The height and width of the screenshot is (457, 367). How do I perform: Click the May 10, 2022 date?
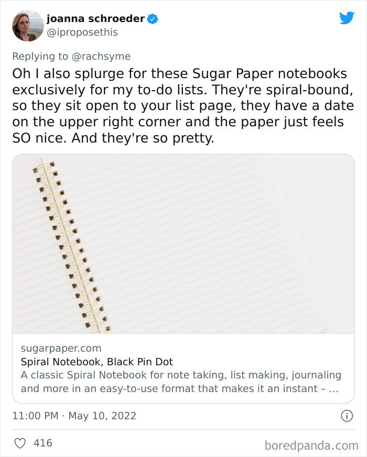tap(102, 416)
